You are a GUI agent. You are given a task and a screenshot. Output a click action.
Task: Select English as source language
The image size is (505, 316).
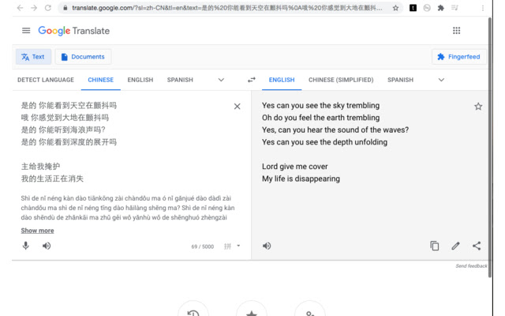(x=140, y=80)
